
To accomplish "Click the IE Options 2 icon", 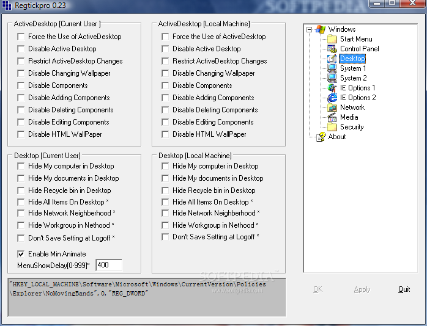I will point(332,98).
